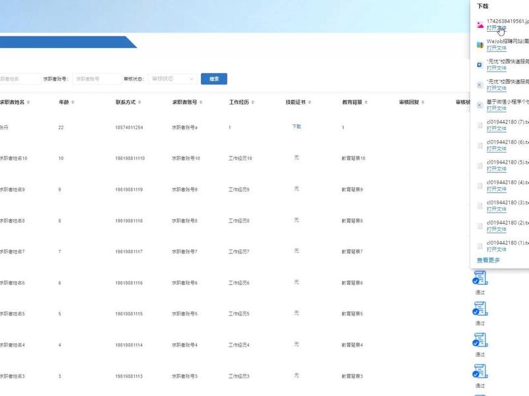
Task: Toggle sort on 联系方式 column
Action: point(140,102)
